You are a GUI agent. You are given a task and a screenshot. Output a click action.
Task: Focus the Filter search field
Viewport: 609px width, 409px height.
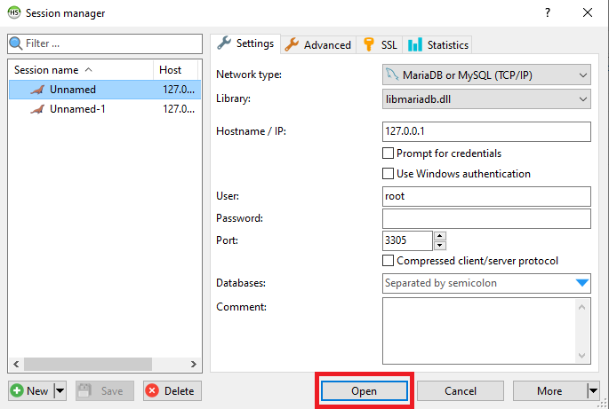[105, 43]
